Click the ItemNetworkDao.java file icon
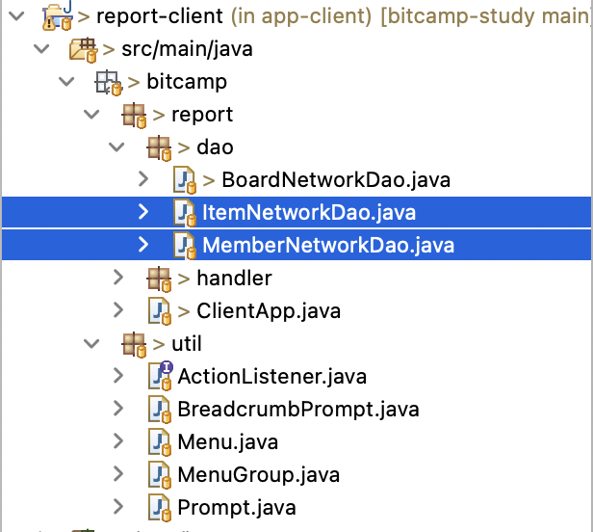Viewport: 593px width, 532px height. click(x=185, y=213)
